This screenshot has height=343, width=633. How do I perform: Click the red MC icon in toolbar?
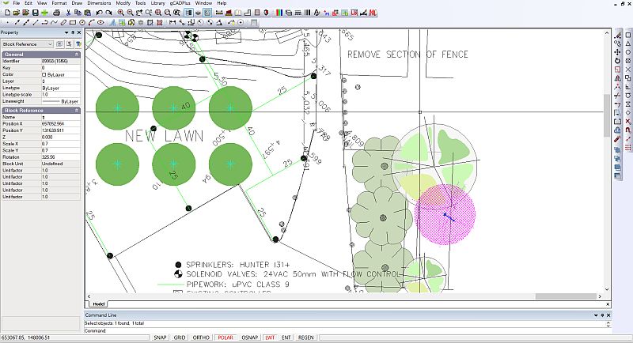pos(373,13)
